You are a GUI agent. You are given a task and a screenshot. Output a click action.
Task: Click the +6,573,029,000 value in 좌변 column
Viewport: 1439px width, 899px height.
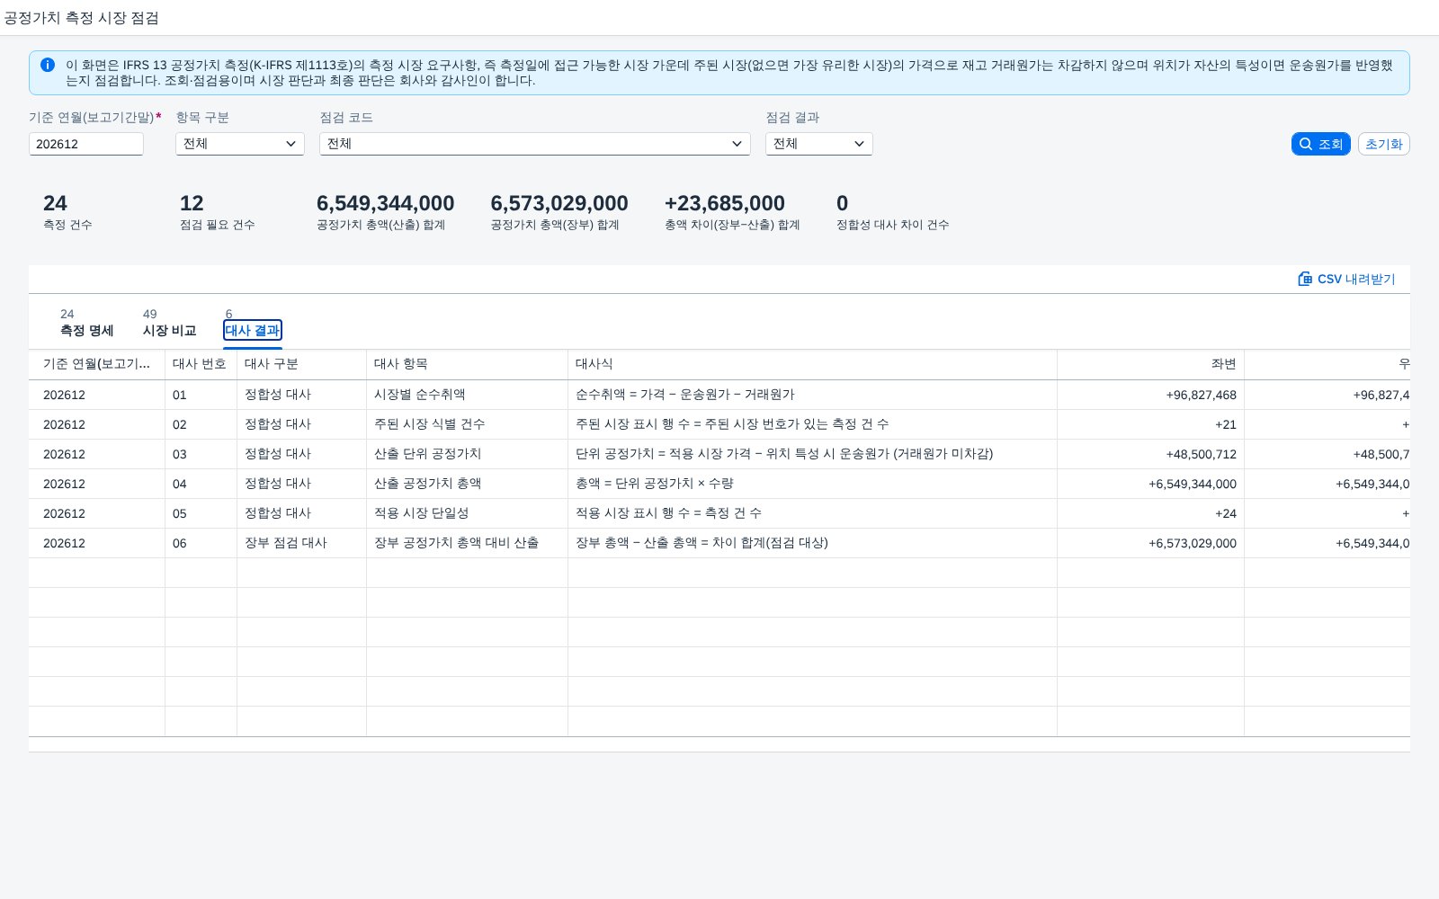pos(1193,543)
